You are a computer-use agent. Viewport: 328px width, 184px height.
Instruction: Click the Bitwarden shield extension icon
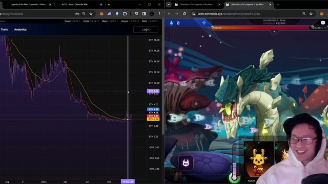coord(117,14)
